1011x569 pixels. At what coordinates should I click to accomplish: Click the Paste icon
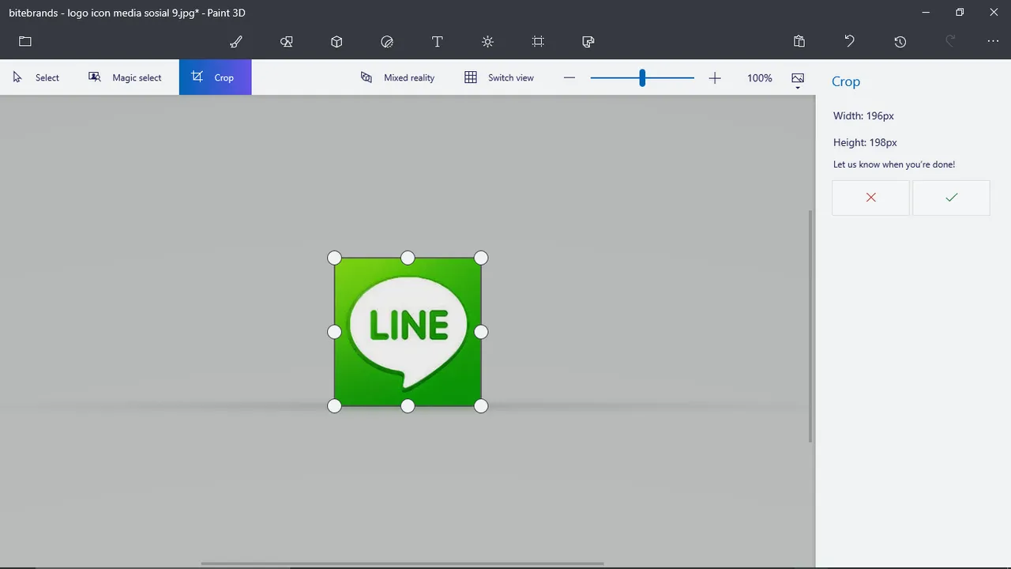point(799,41)
